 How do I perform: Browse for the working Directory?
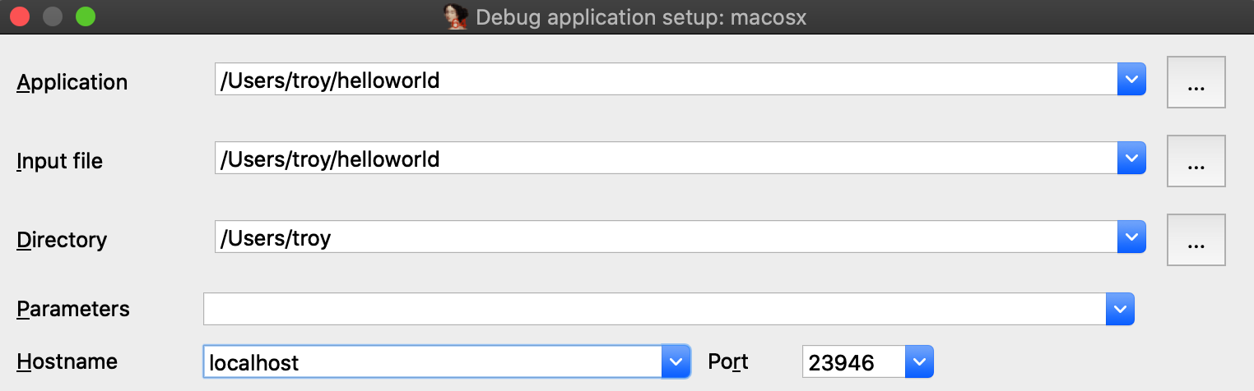pos(1196,240)
